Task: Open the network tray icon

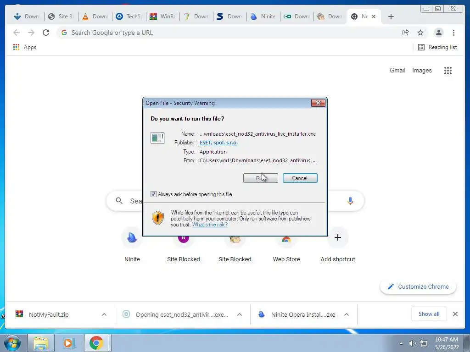Action: pyautogui.click(x=424, y=343)
